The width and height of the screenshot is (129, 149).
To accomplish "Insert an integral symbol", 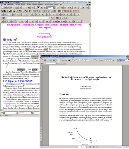I will [84, 8].
